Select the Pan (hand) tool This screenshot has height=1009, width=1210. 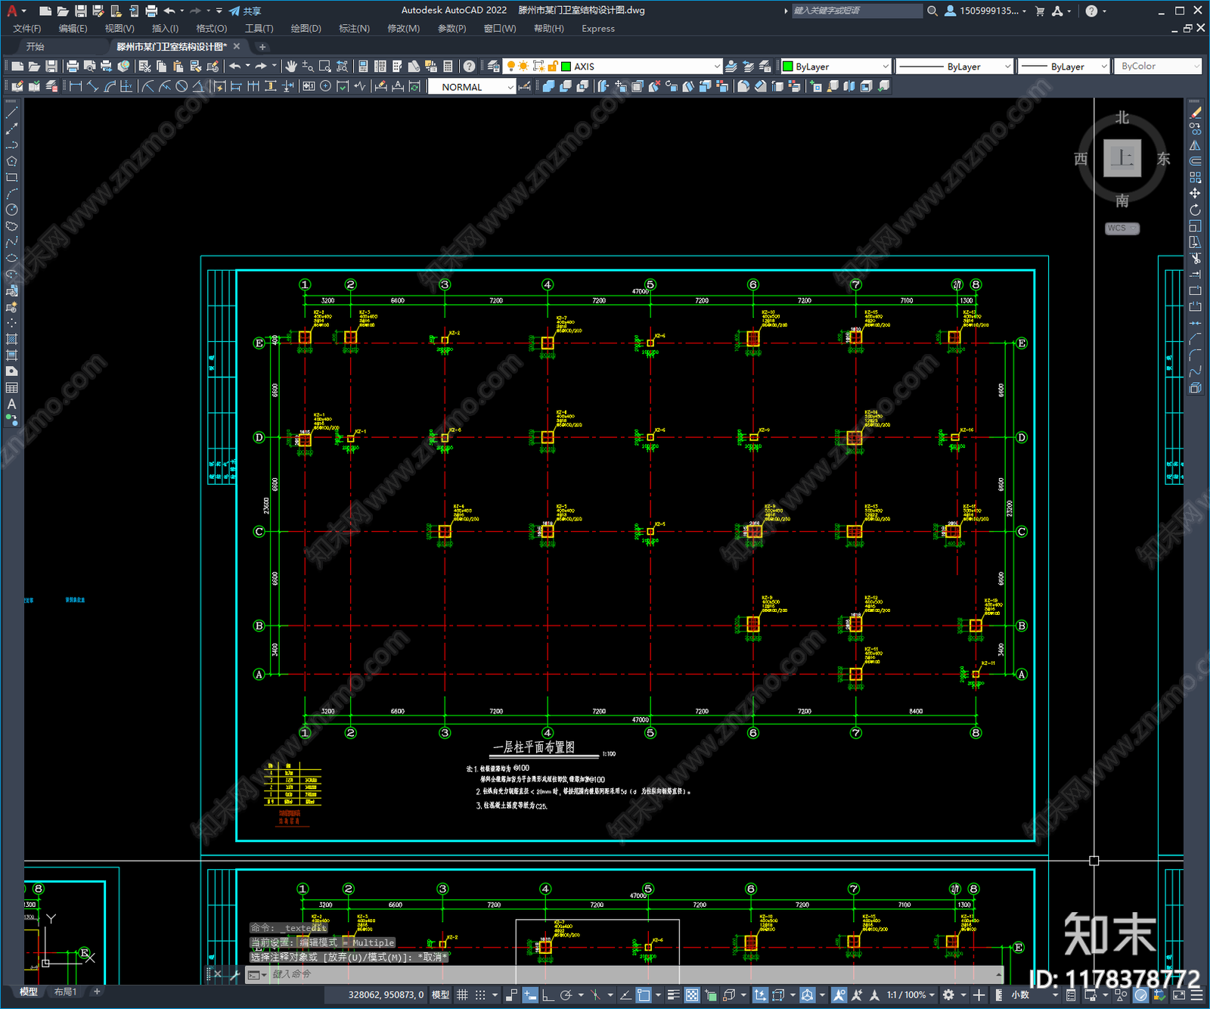[x=291, y=67]
